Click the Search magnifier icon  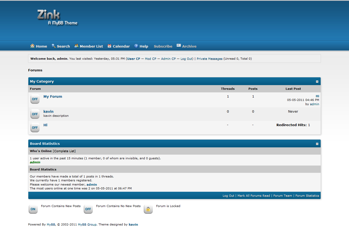coord(54,46)
